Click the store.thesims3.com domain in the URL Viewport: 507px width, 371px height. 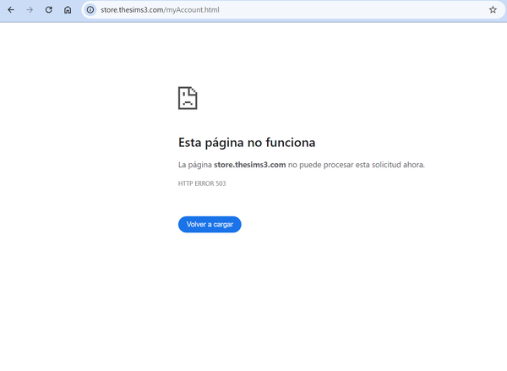[131, 10]
